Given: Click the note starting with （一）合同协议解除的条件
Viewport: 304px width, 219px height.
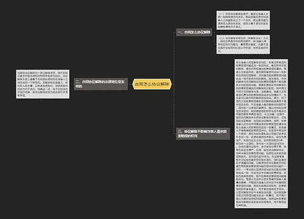Looking at the screenshot, I should [x=243, y=20].
